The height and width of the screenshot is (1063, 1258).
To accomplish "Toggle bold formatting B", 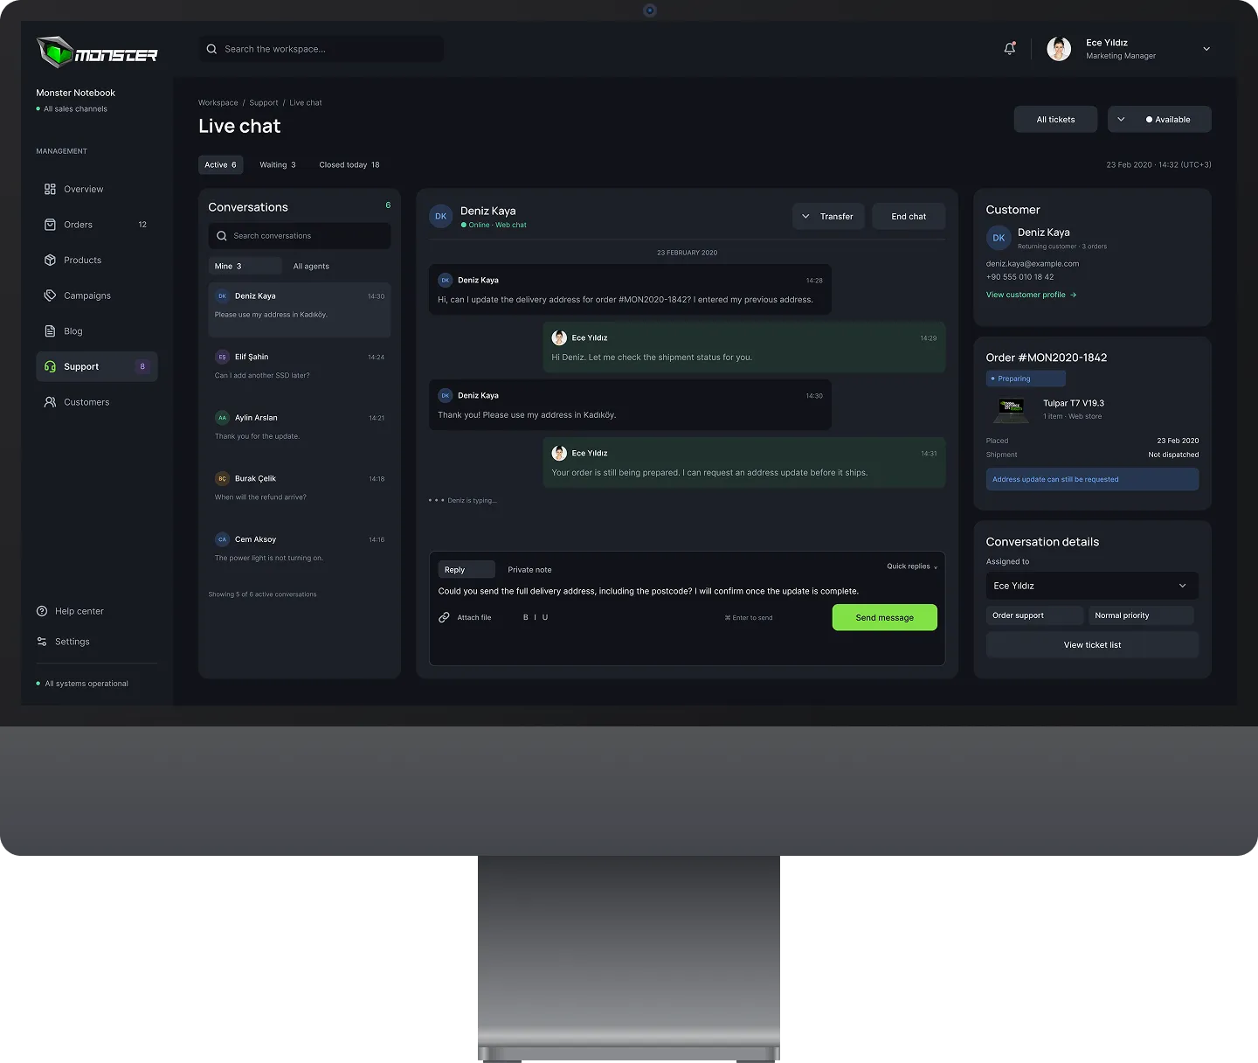I will point(525,617).
